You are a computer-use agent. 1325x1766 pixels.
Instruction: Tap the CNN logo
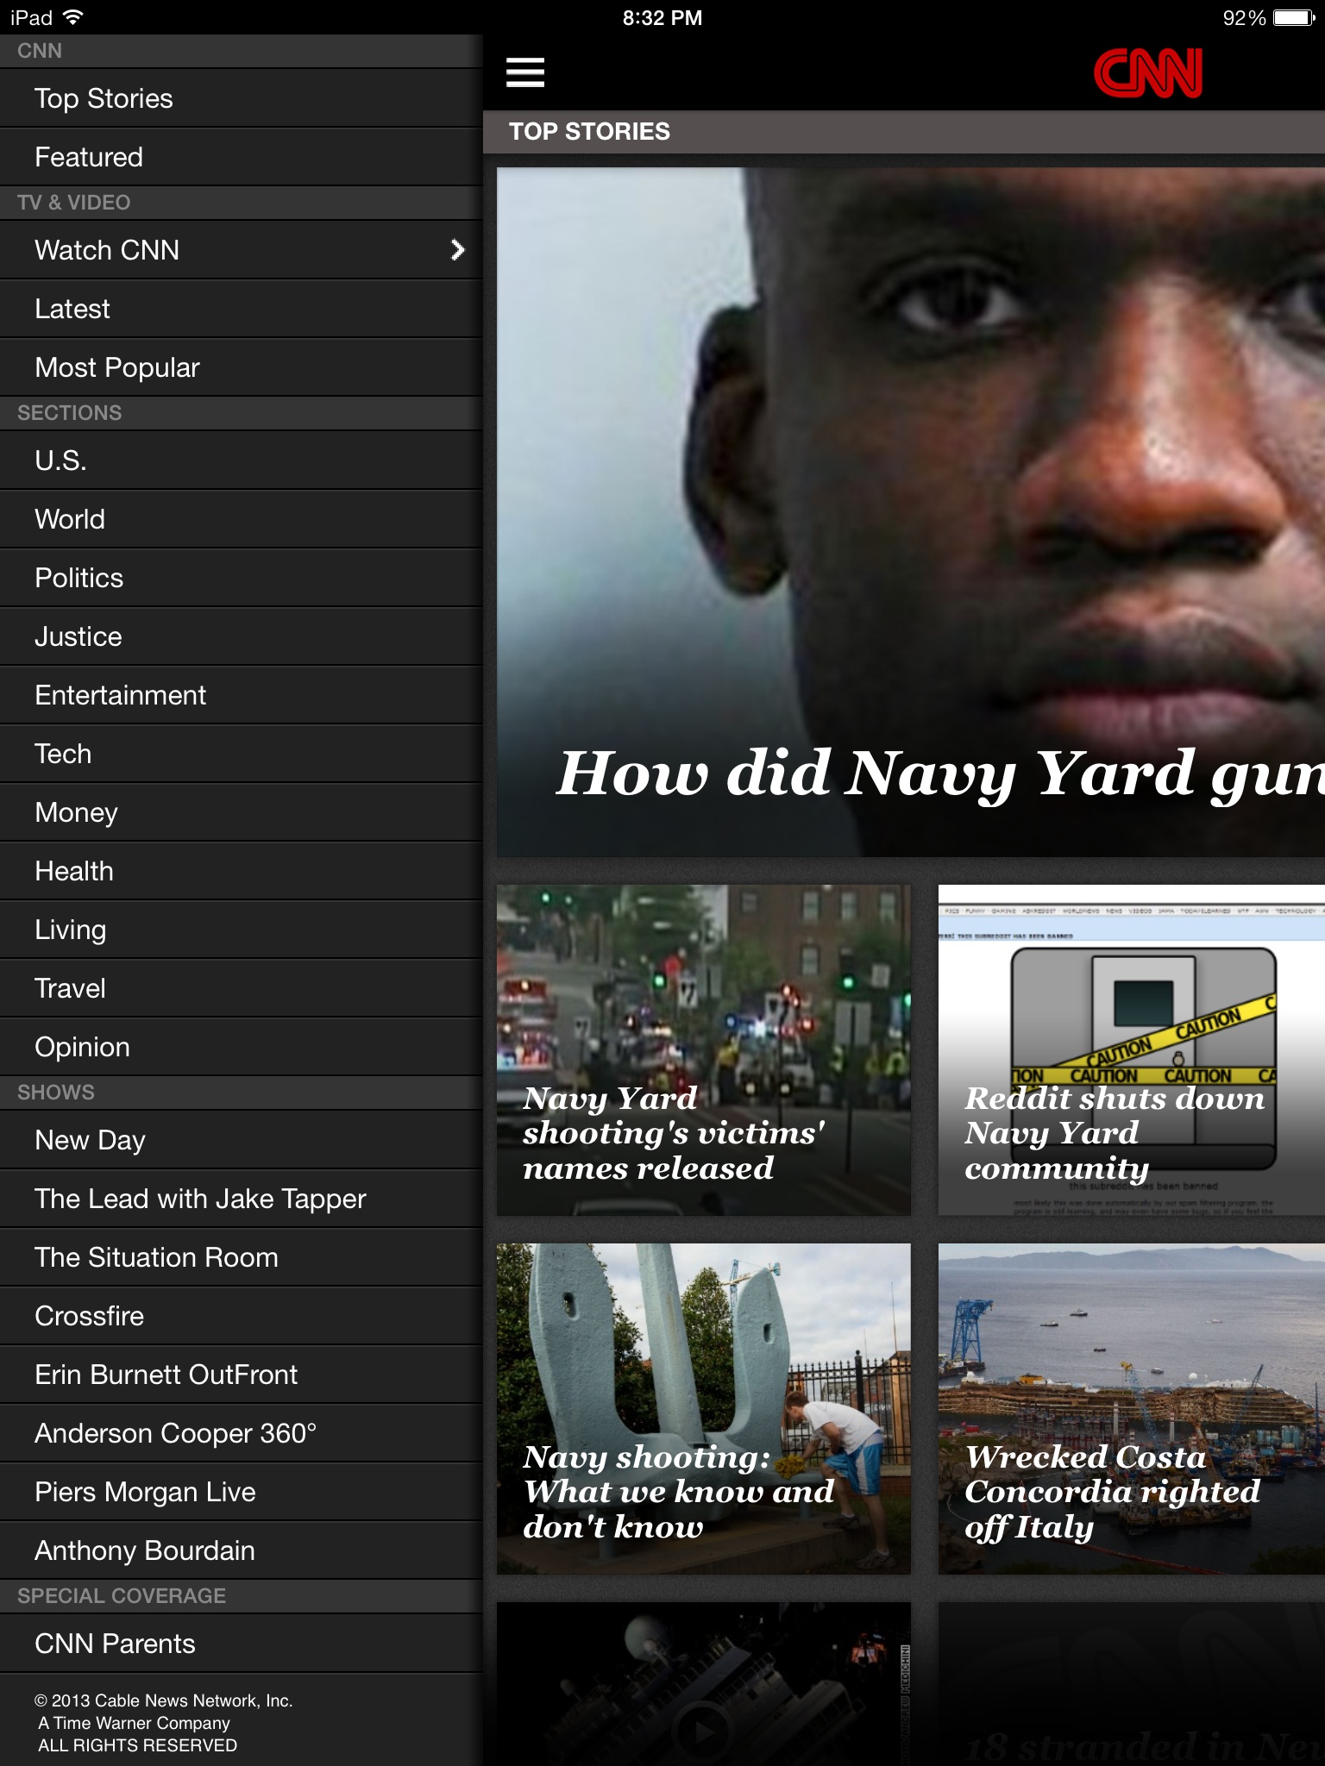pyautogui.click(x=1147, y=72)
